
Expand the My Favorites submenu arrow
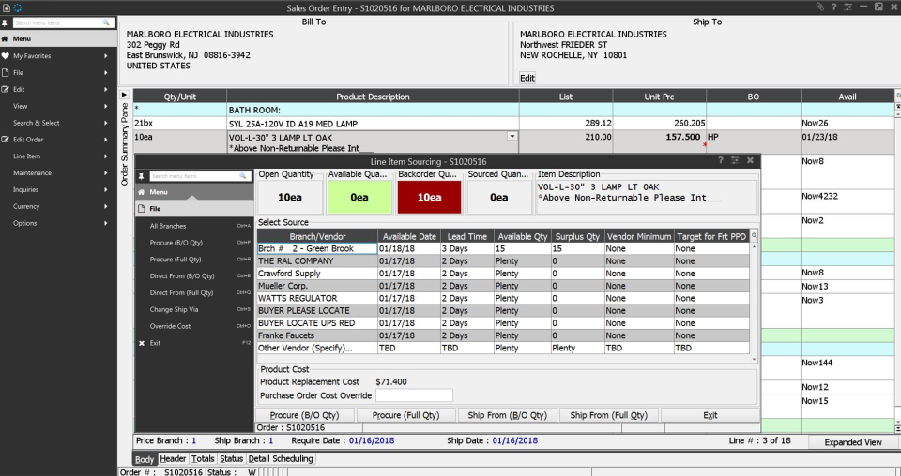(x=106, y=55)
